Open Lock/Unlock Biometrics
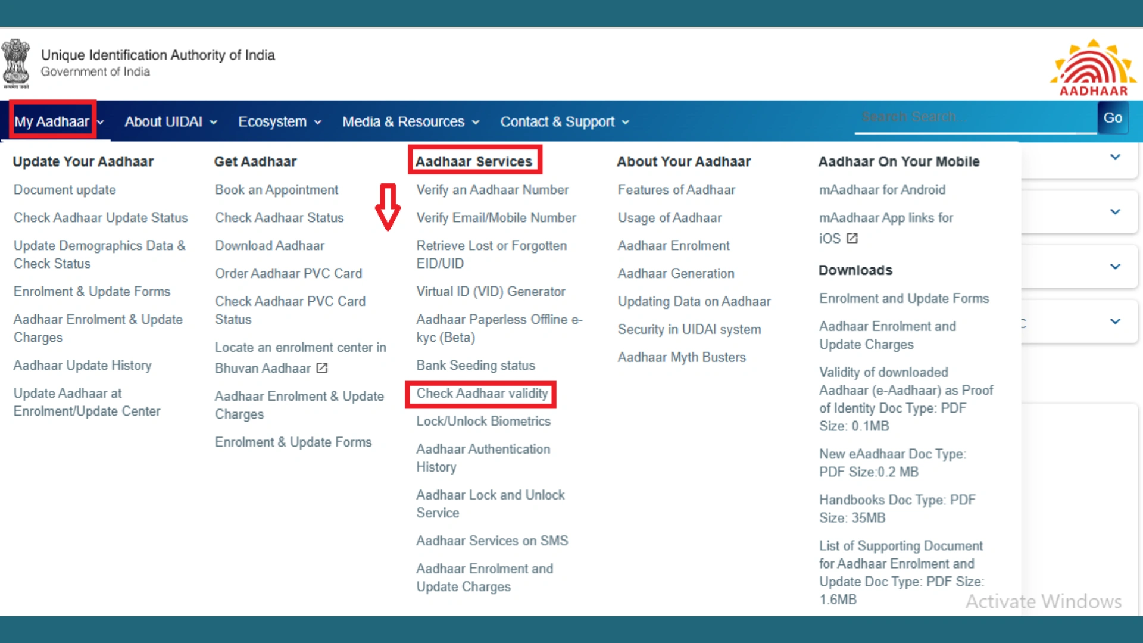The image size is (1143, 643). coord(483,422)
